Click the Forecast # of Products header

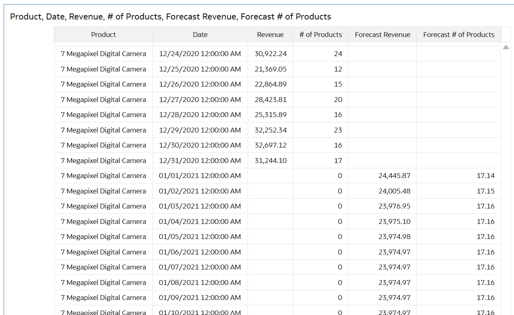point(459,35)
